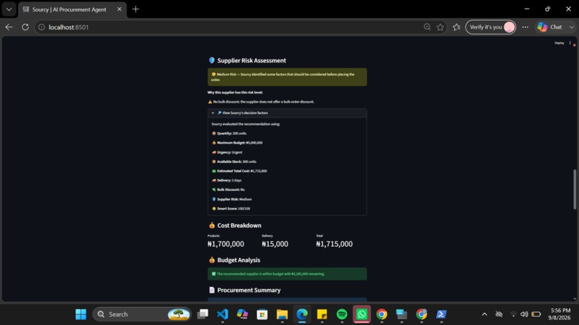
Task: Open battery status in system tray
Action: [x=536, y=314]
